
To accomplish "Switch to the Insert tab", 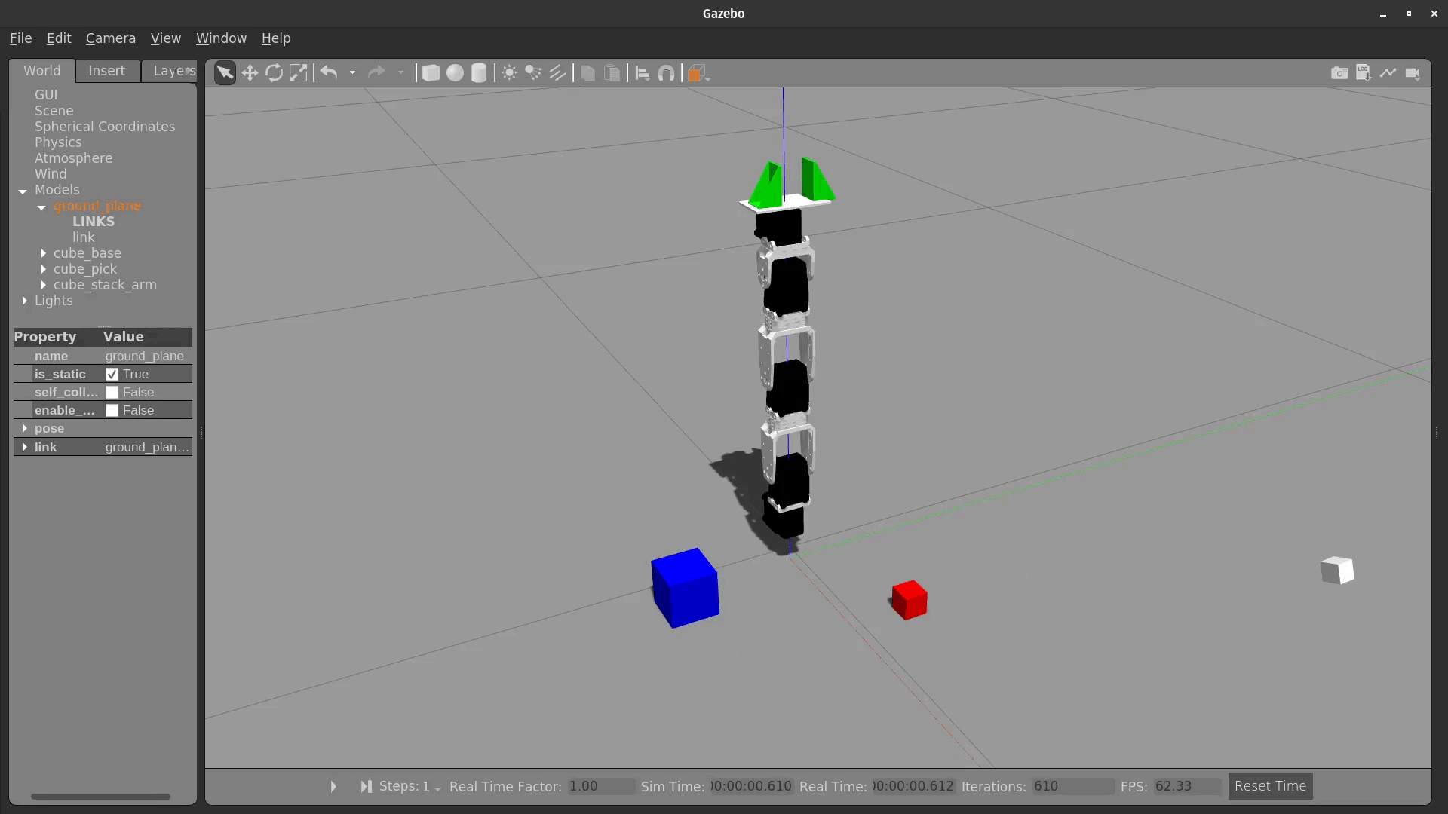I will click(106, 69).
